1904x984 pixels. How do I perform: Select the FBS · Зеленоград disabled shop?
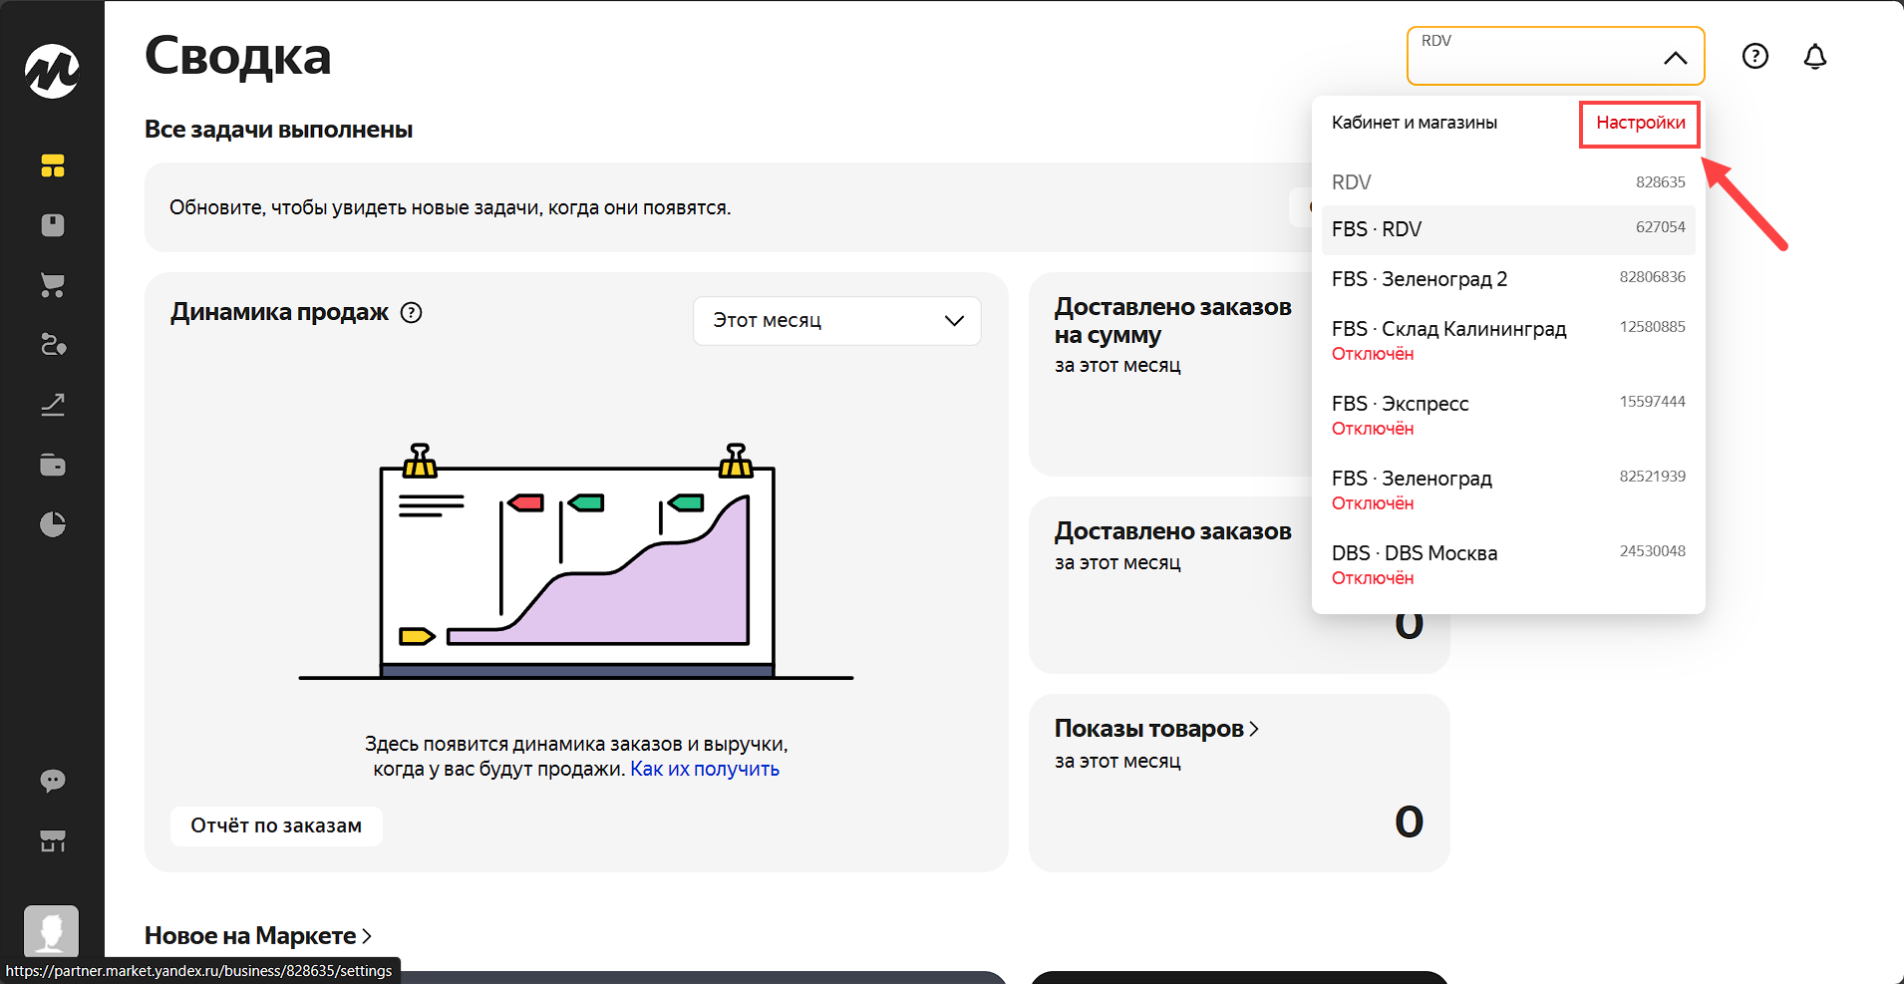pos(1508,490)
